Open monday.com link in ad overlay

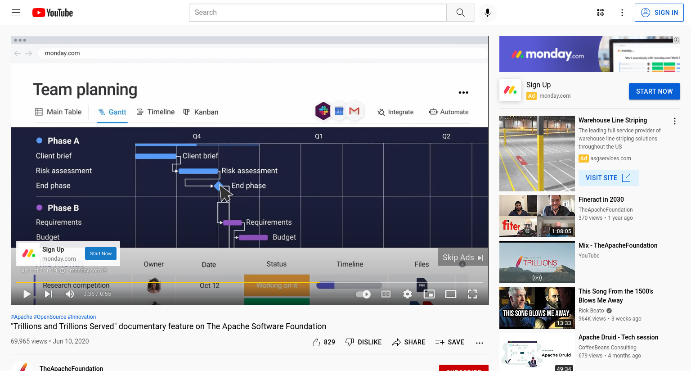[88, 271]
